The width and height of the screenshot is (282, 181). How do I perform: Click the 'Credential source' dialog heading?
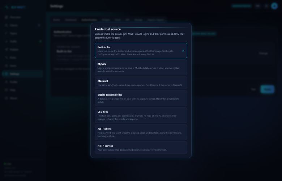(108, 29)
